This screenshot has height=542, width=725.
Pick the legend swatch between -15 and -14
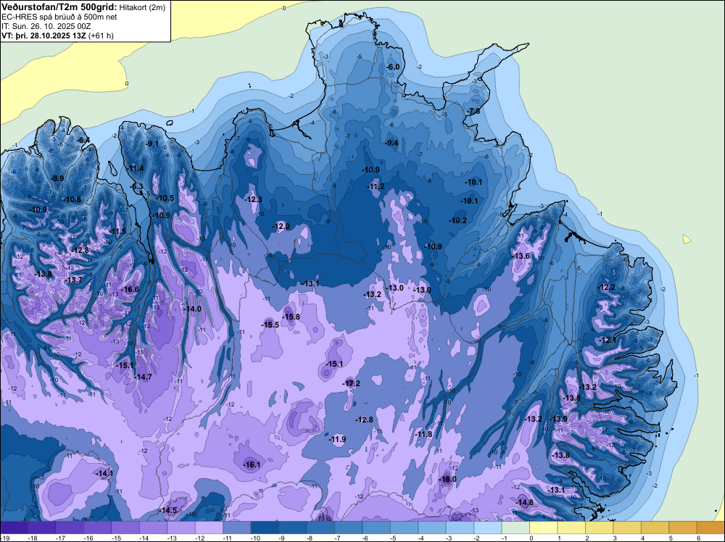click(125, 528)
